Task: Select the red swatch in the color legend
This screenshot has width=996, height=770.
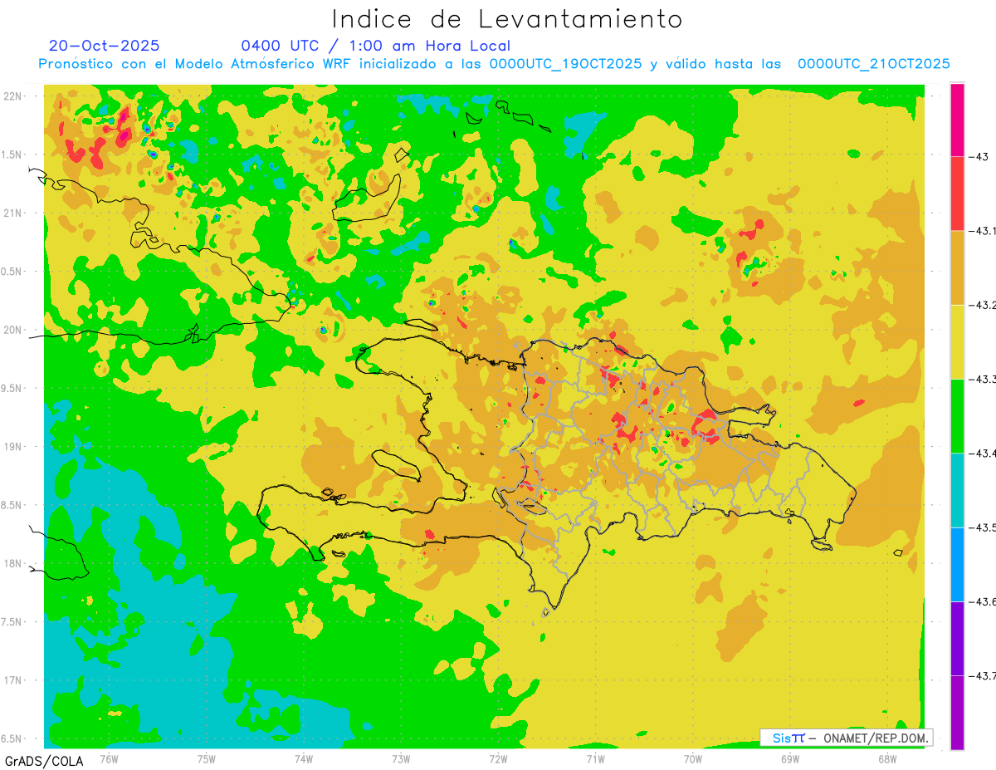Action: (x=957, y=194)
